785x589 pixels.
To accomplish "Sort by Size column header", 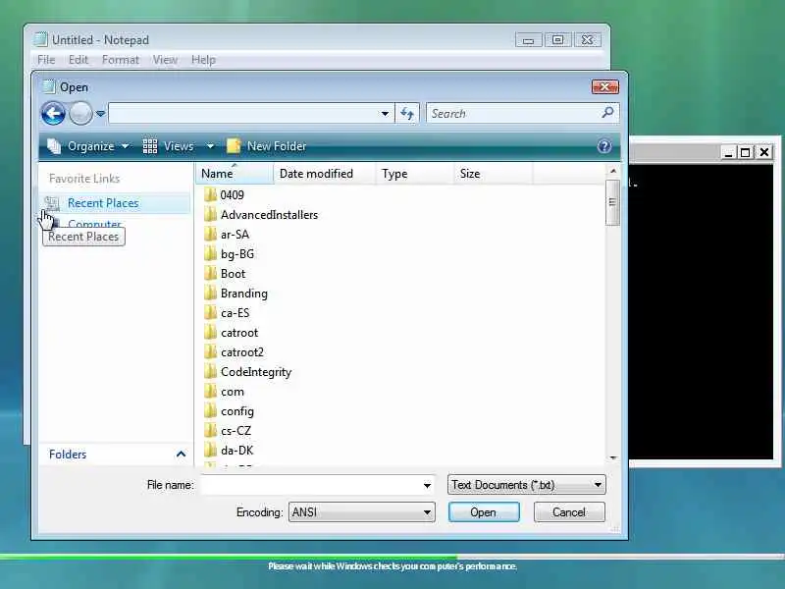I will (494, 174).
